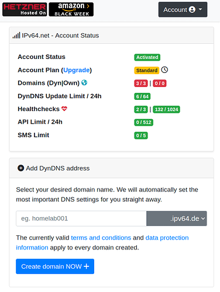Focus the homelab001 domain name input field
Screen dimensions: 220x292
tap(81, 218)
